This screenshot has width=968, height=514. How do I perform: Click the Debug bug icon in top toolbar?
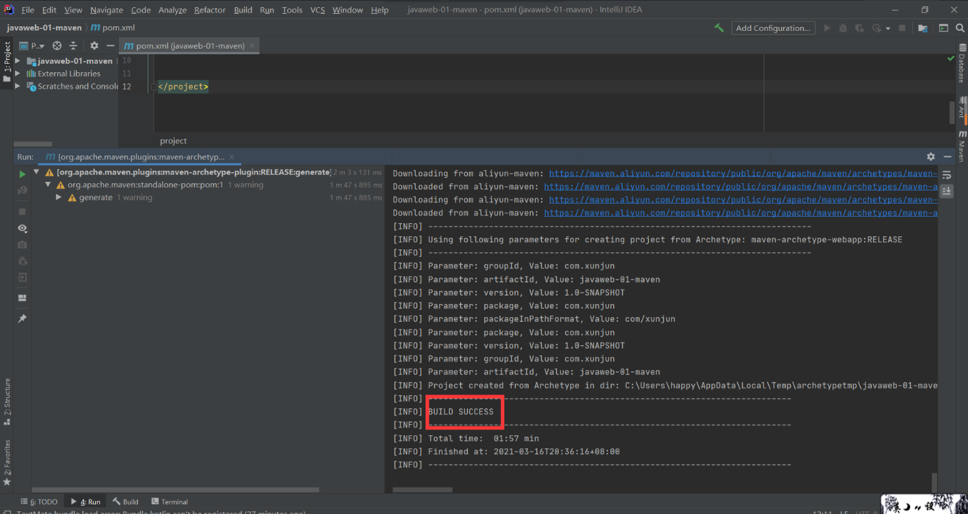pos(843,28)
